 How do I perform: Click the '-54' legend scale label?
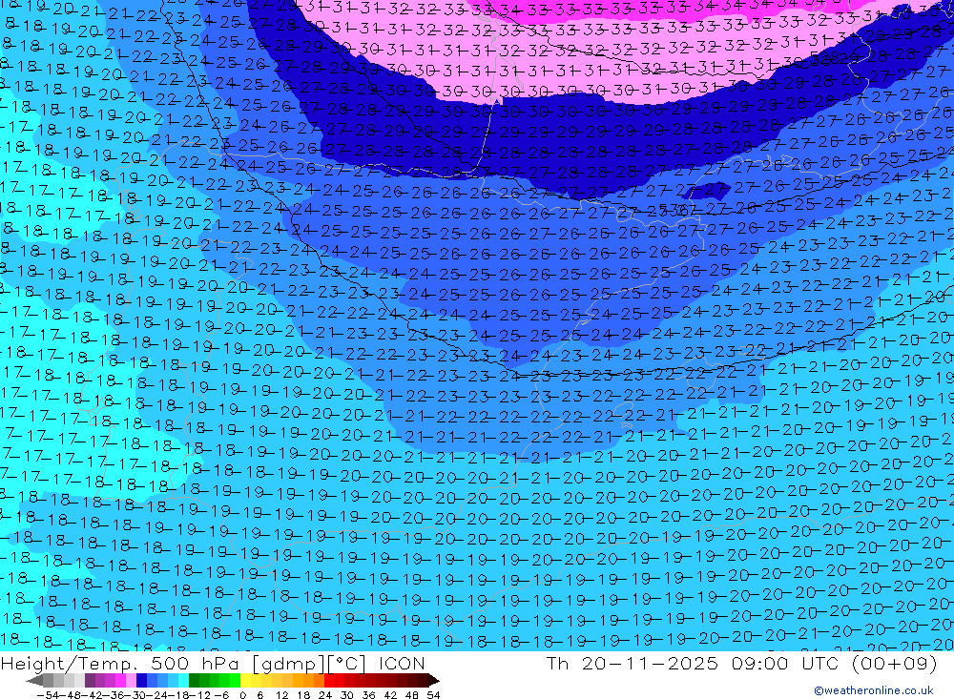tap(48, 695)
